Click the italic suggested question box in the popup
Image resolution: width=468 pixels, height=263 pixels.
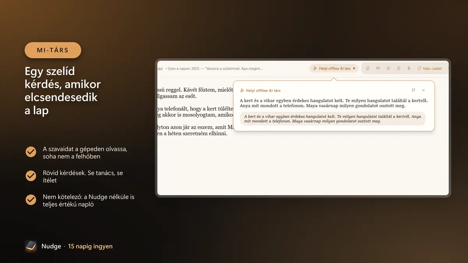(x=332, y=119)
